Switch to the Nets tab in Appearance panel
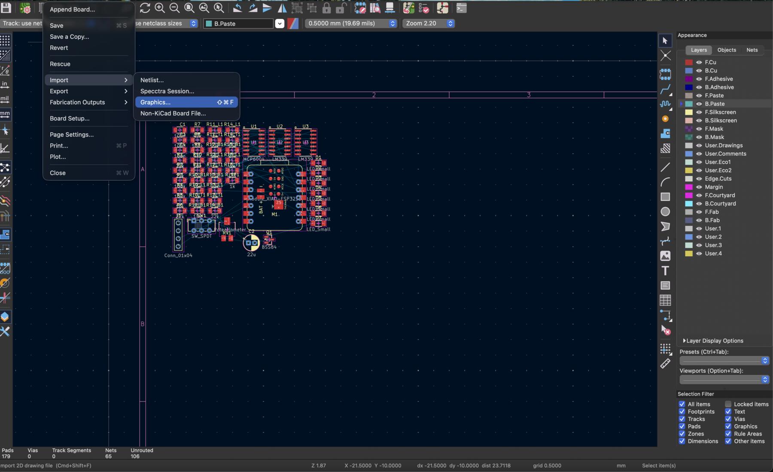The height and width of the screenshot is (472, 773). click(752, 50)
